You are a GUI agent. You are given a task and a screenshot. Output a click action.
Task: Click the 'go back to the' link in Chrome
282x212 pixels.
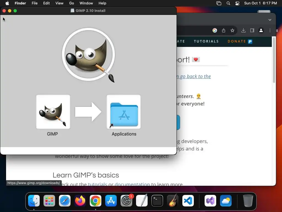(x=194, y=76)
